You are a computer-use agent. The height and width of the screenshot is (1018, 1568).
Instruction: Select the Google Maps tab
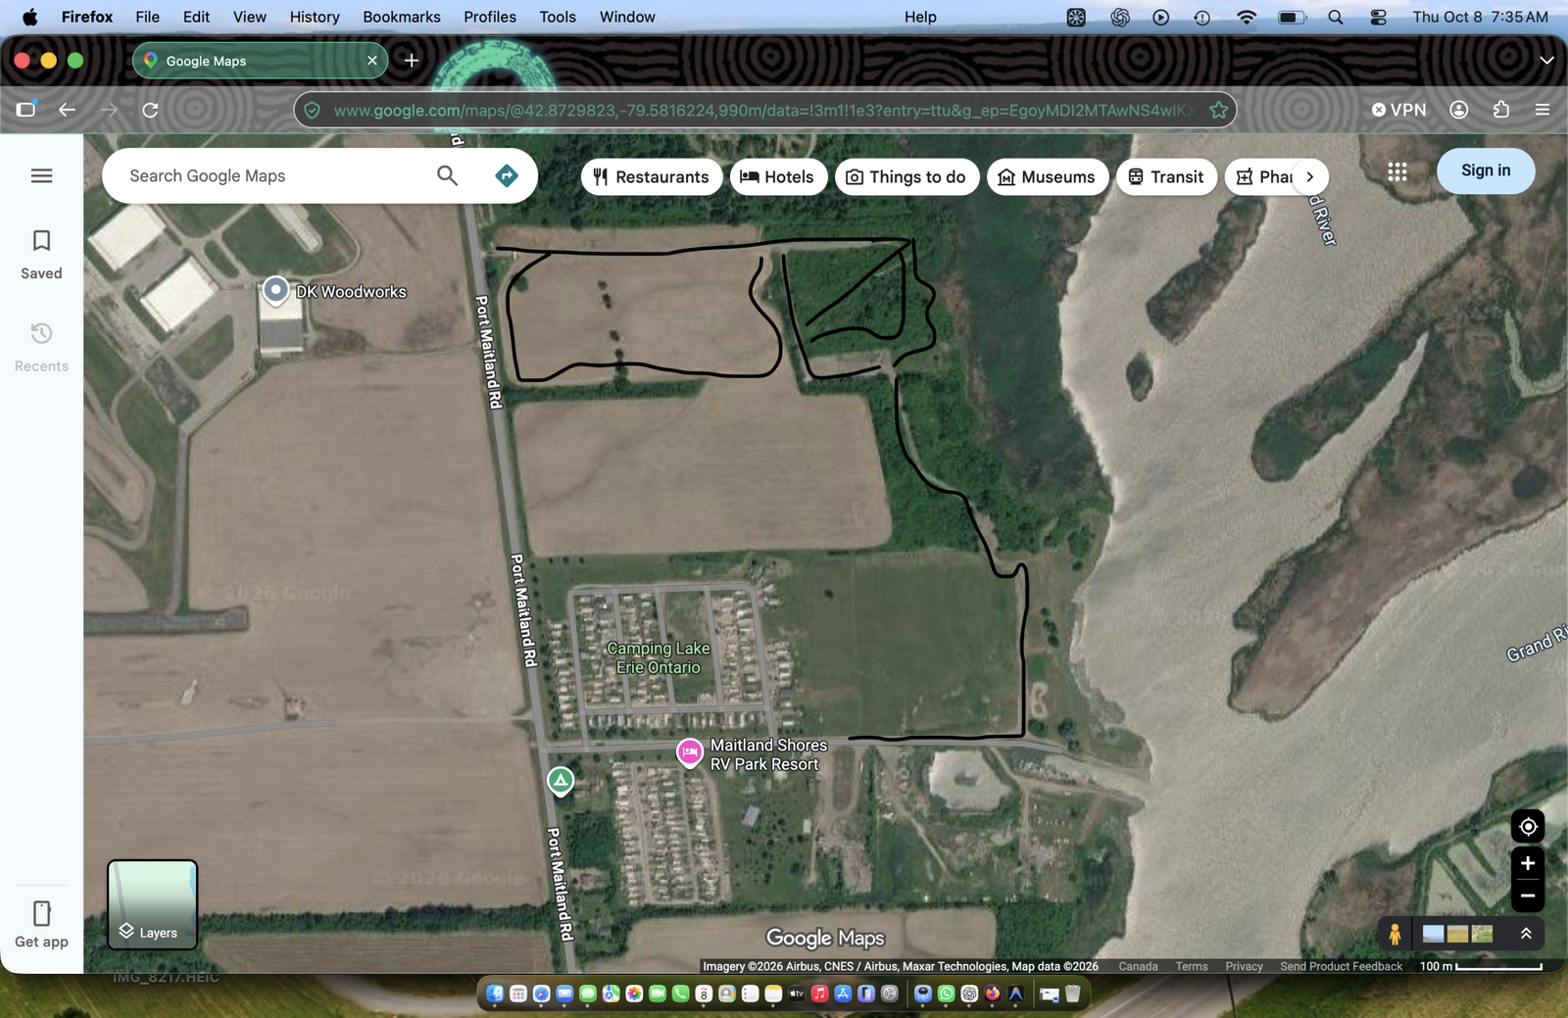(260, 61)
